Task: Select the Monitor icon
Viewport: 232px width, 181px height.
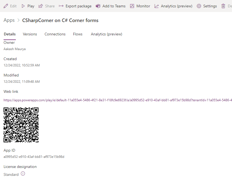Action: coord(132,6)
